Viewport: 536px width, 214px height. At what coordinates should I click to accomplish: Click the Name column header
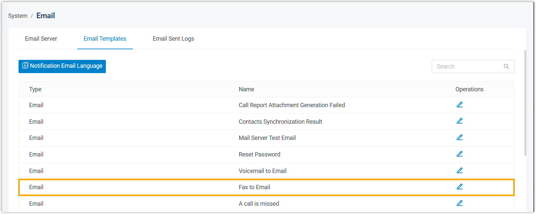click(x=246, y=89)
